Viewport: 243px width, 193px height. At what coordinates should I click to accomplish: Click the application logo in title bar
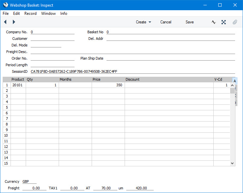6,5
